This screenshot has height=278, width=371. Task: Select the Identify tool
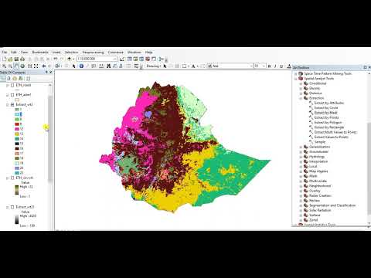pos(81,66)
